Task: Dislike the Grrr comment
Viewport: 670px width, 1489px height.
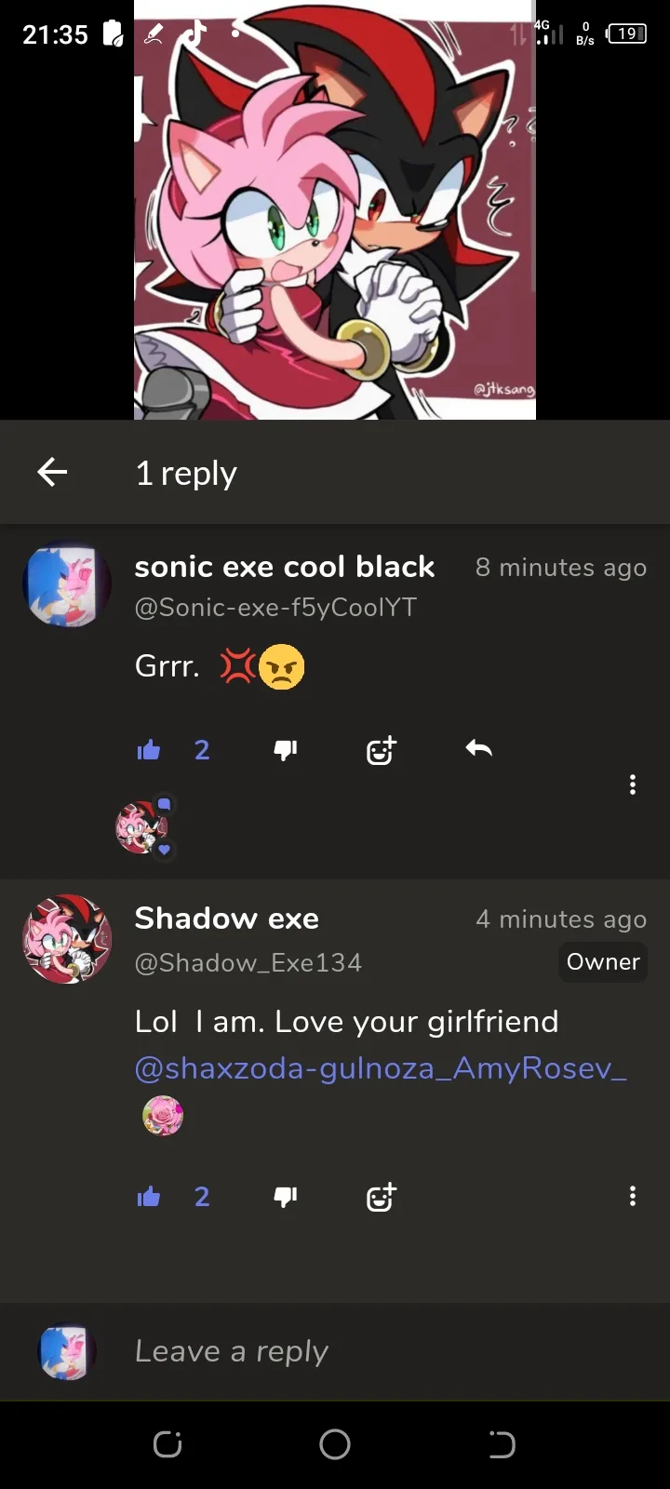Action: tap(285, 750)
